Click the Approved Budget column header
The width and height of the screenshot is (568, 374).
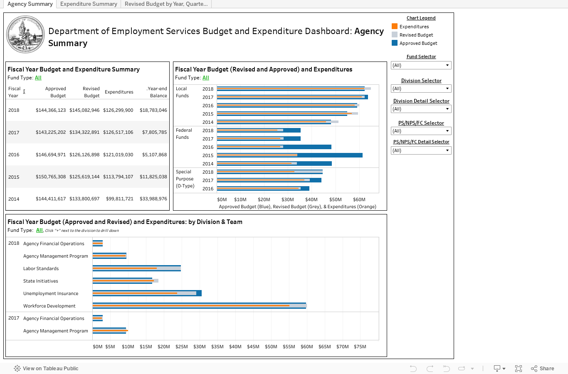coord(56,92)
